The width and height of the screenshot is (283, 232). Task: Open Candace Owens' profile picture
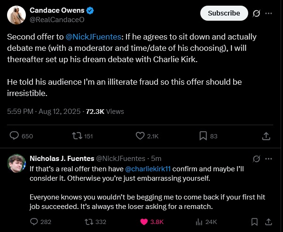point(16,16)
